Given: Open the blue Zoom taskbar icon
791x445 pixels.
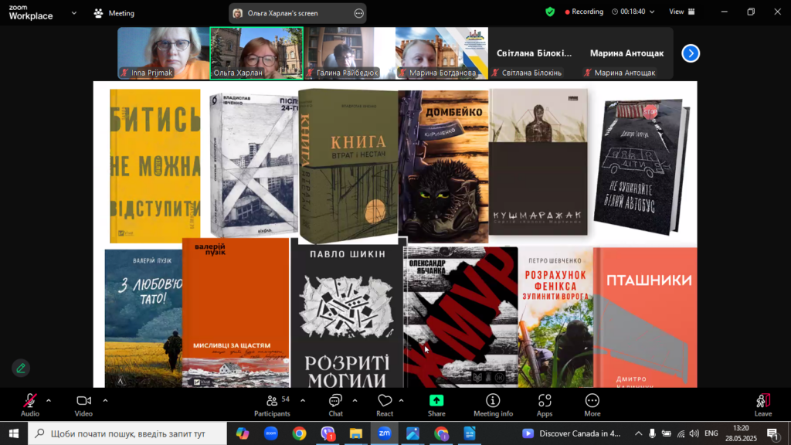Looking at the screenshot, I should point(271,433).
